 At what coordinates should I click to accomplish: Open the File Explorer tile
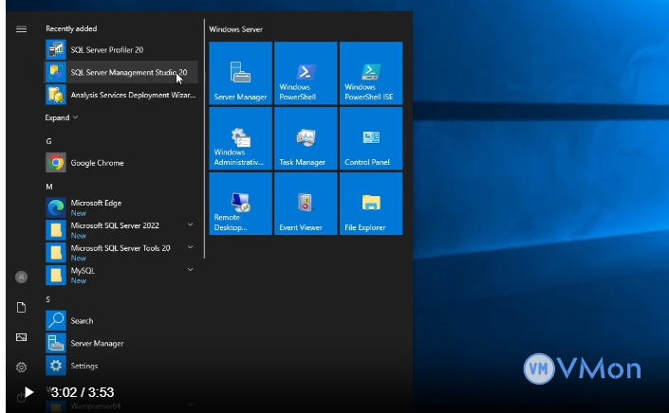tap(371, 204)
